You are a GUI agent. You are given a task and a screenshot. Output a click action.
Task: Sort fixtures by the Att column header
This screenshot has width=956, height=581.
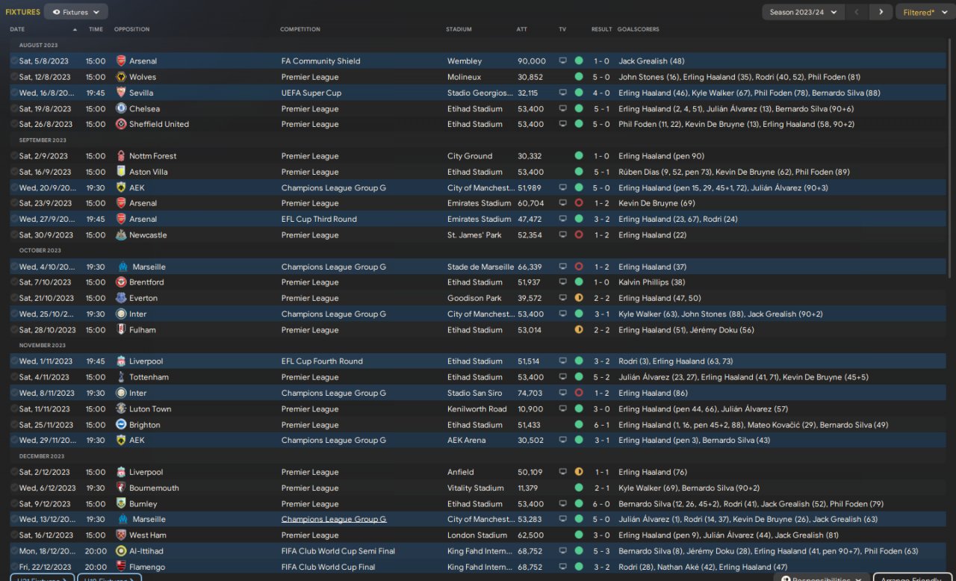521,29
